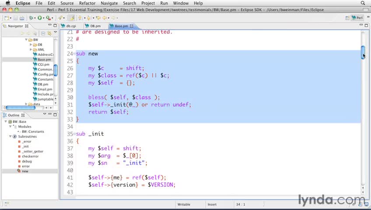Click the editor vertical scrollbar thumb
The image size is (371, 210).
363,52
